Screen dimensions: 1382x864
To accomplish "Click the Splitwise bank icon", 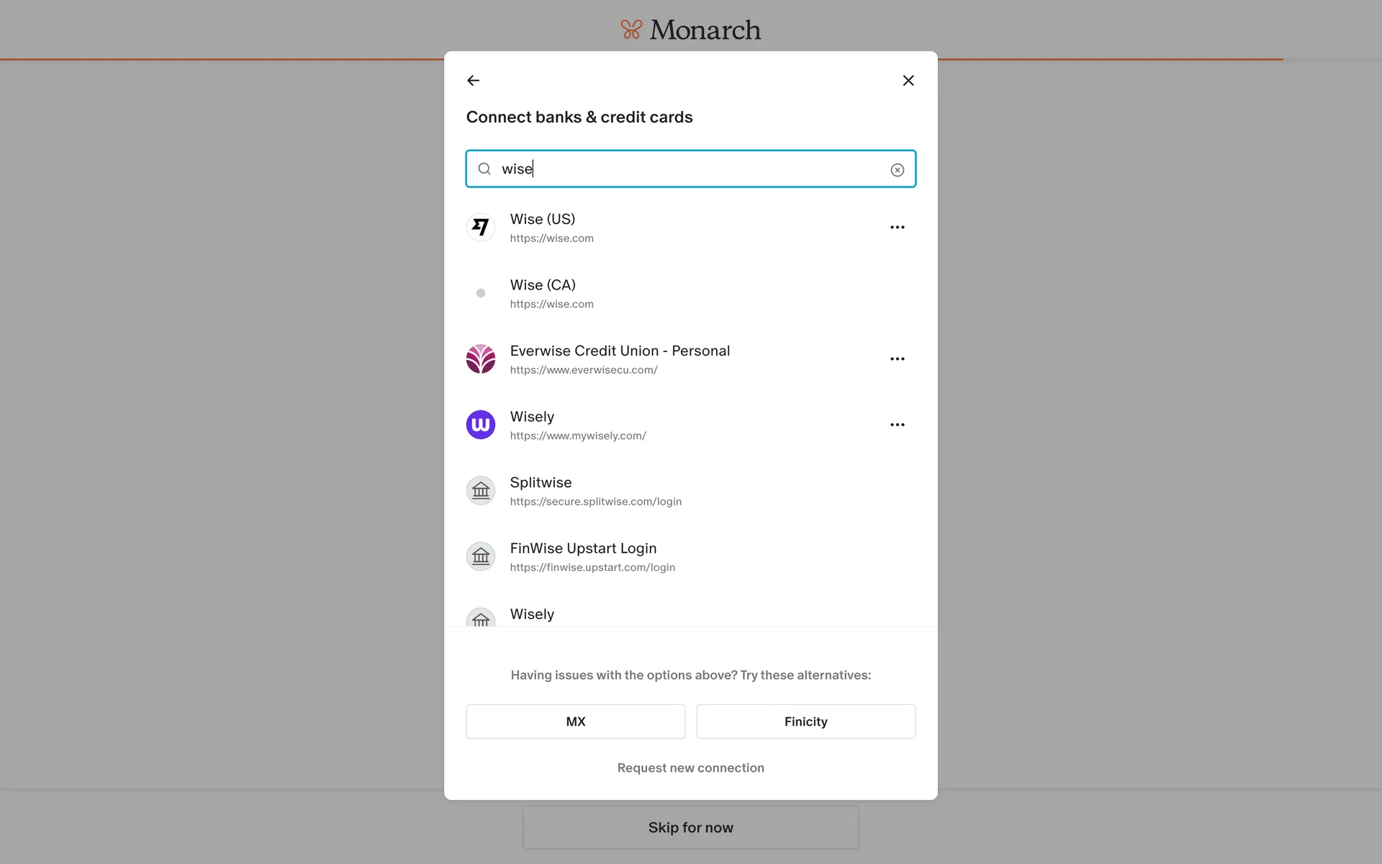I will 481,491.
